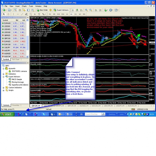Click the New Chart toolbar icon
This screenshot has height=156, width=156.
click(x=5, y=10)
